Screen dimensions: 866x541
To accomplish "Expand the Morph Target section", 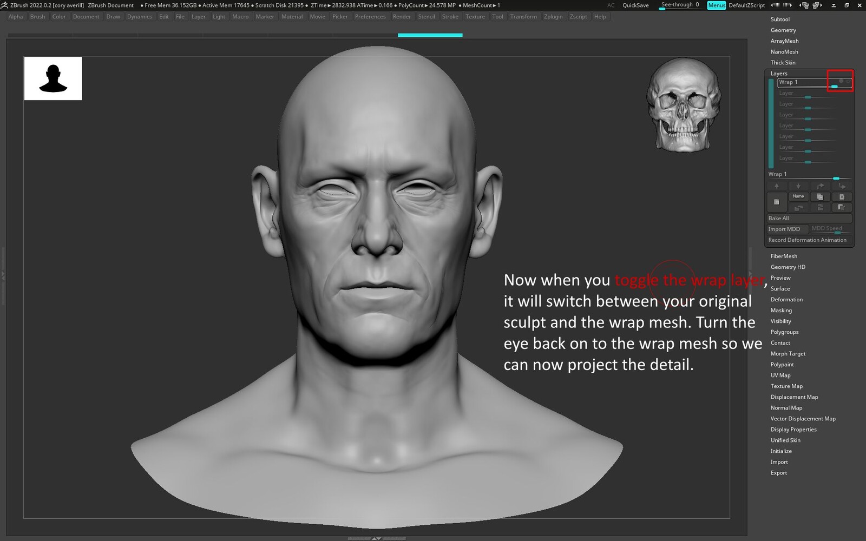I will tap(788, 354).
